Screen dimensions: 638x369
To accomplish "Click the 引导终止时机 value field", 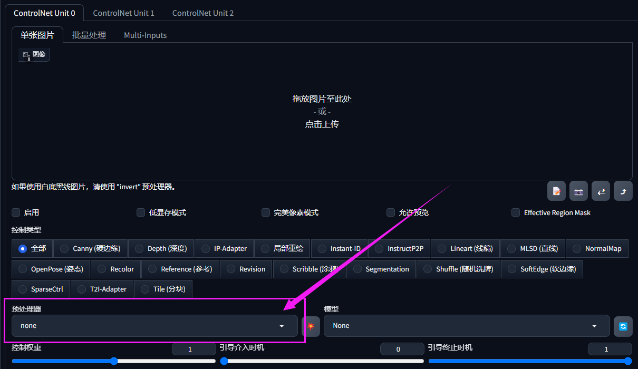I will click(x=610, y=349).
